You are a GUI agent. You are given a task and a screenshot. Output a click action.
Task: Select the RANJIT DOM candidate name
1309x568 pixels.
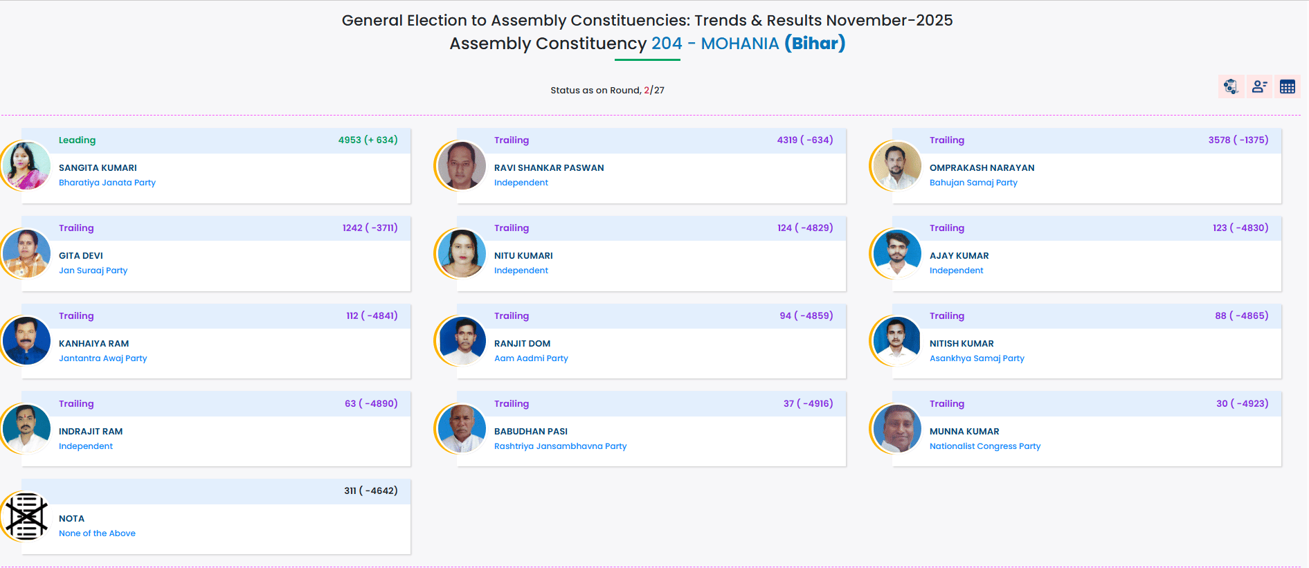tap(523, 343)
